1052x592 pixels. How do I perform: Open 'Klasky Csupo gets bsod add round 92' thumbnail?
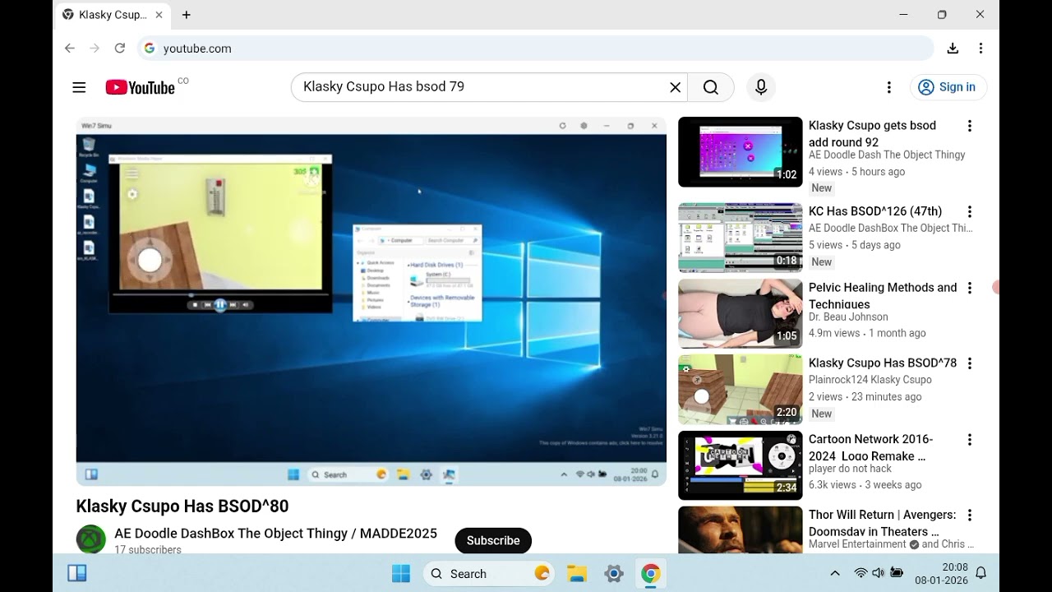(740, 151)
